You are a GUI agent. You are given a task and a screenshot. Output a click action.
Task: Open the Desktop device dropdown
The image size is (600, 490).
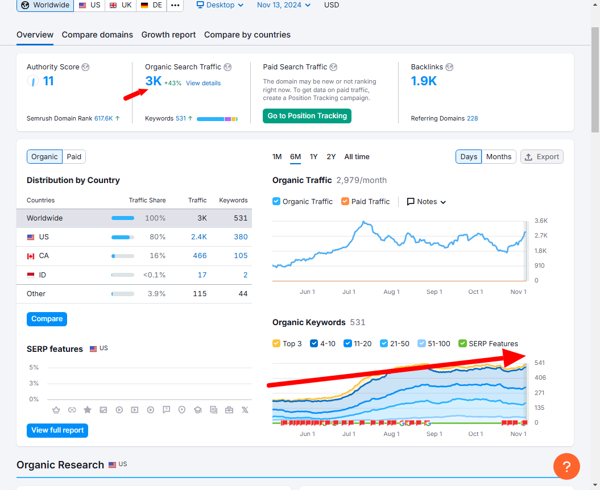[x=220, y=5]
